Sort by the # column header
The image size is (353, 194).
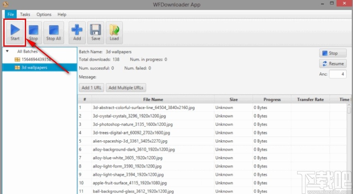[x=85, y=99]
